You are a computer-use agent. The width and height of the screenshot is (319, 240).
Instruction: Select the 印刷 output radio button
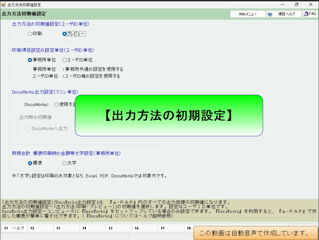coord(35,34)
